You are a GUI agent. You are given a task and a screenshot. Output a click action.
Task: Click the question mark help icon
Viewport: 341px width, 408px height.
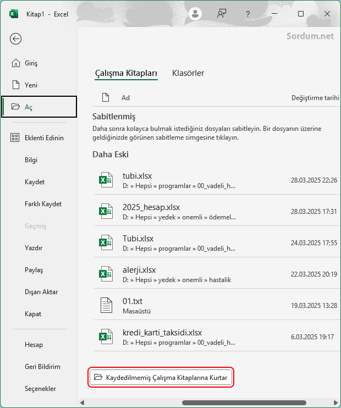[248, 14]
